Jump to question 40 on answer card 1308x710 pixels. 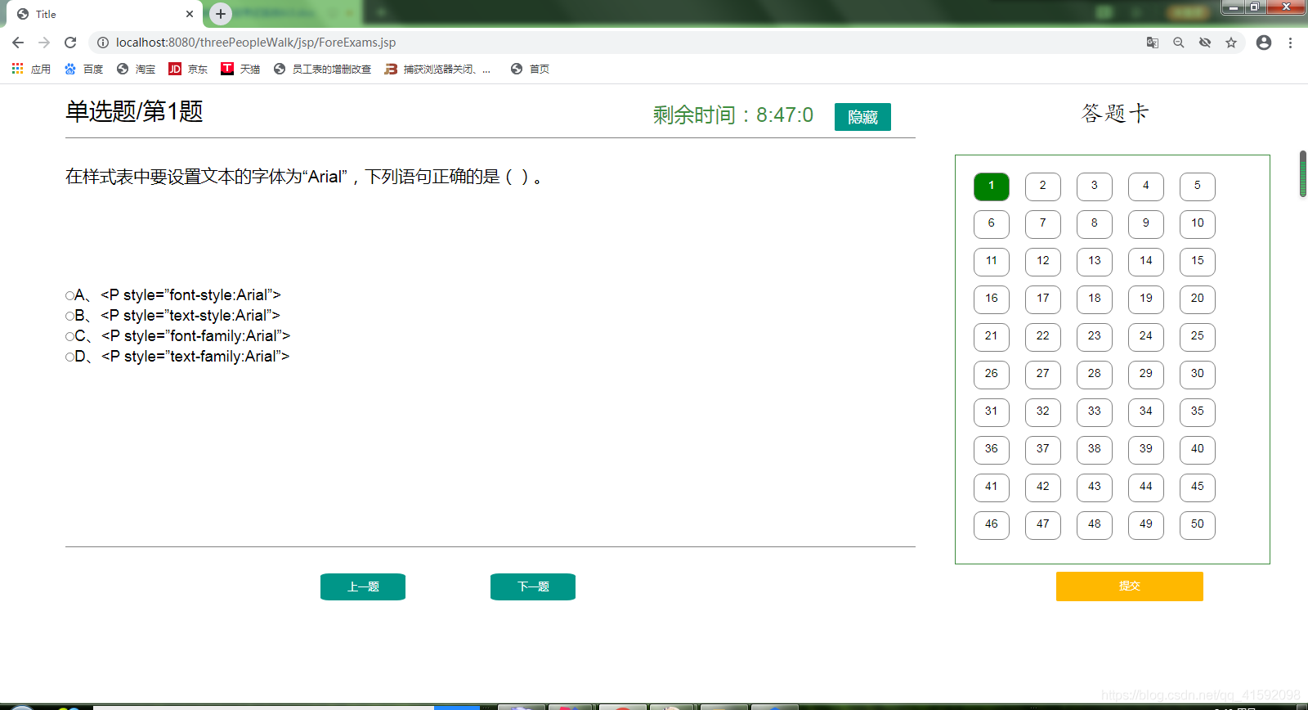tap(1198, 450)
